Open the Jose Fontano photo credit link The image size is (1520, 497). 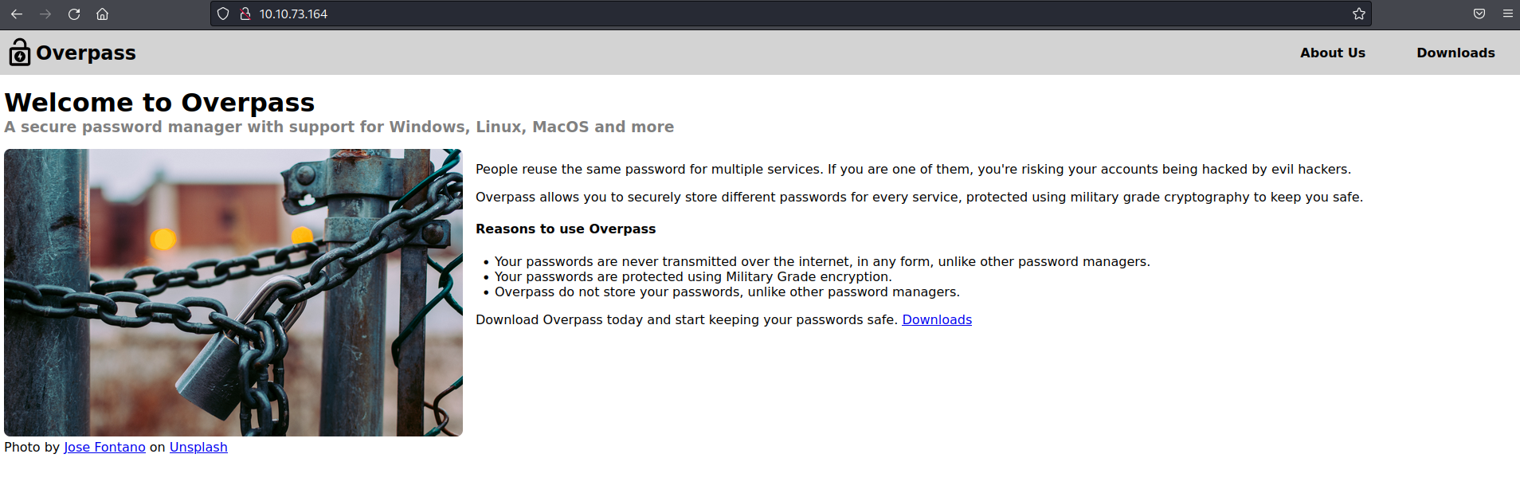coord(104,447)
